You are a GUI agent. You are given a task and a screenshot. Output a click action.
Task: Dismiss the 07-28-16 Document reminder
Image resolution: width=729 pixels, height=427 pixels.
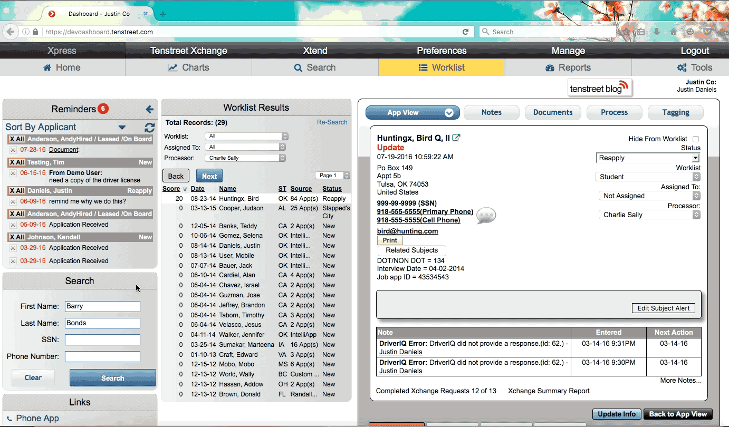pyautogui.click(x=13, y=150)
